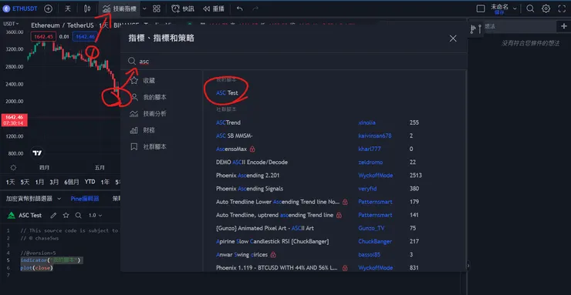The height and width of the screenshot is (295, 571).
Task: Set range to 1月
Action: [39, 182]
